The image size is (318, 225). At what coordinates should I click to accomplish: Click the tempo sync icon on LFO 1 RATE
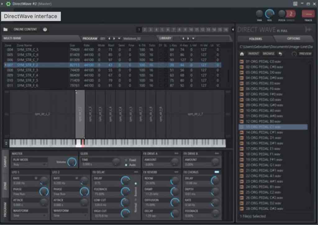point(36,178)
